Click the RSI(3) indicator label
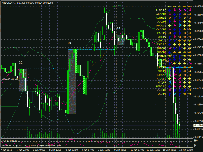 9,141
